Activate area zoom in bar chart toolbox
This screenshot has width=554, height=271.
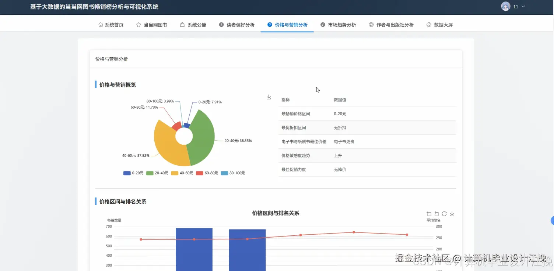[x=429, y=214]
